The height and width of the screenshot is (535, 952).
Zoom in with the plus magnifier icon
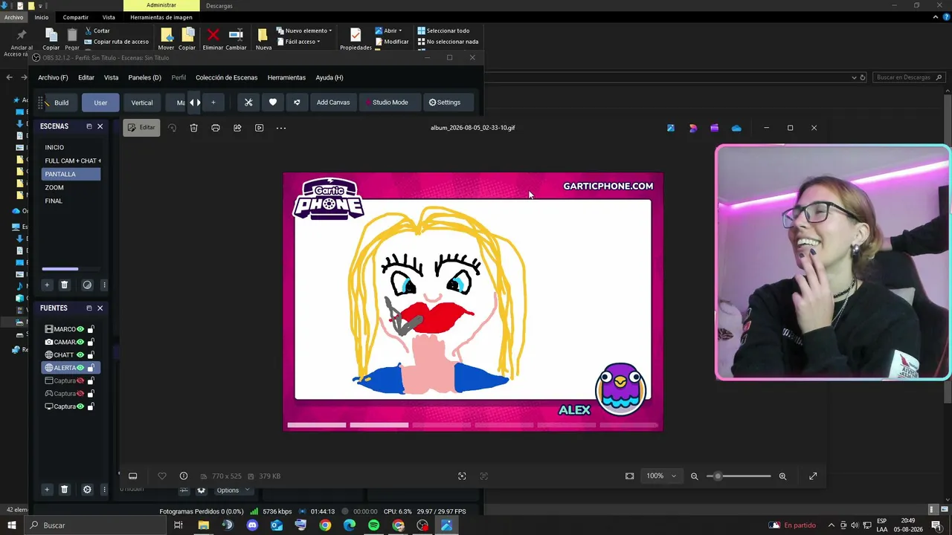[x=782, y=476]
